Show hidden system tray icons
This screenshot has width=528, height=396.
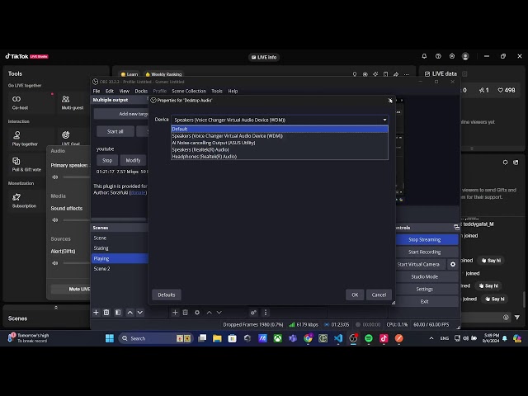click(x=431, y=338)
